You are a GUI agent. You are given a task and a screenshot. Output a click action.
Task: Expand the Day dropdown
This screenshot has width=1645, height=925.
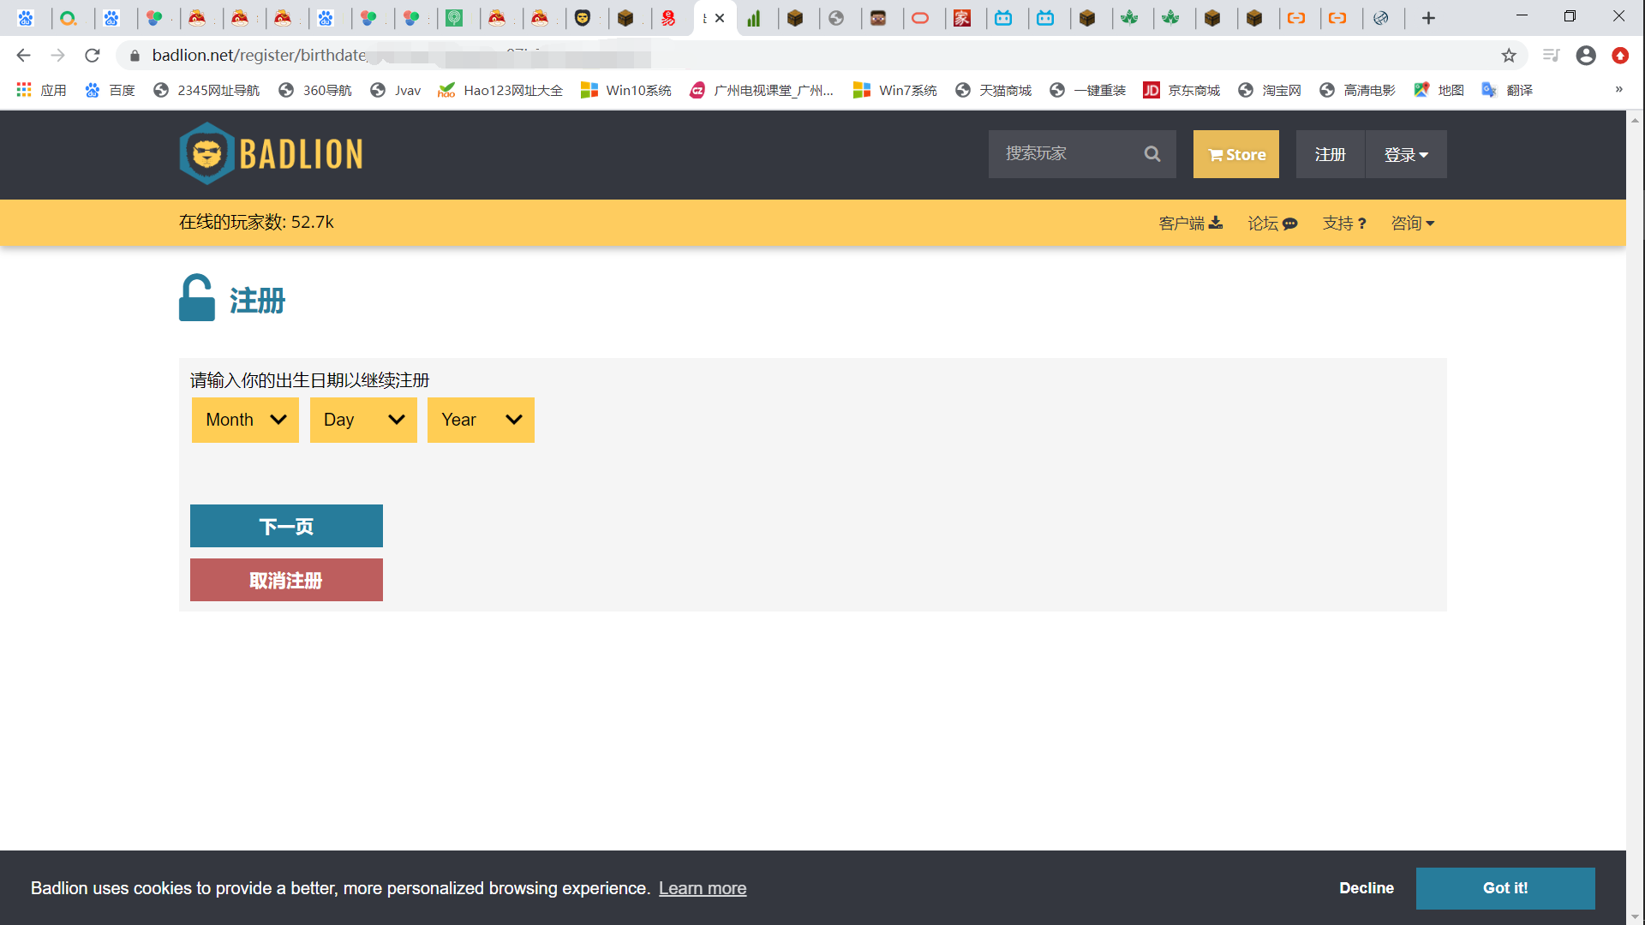coord(363,420)
